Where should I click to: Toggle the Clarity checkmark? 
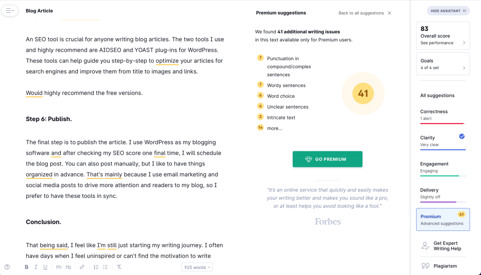[461, 137]
